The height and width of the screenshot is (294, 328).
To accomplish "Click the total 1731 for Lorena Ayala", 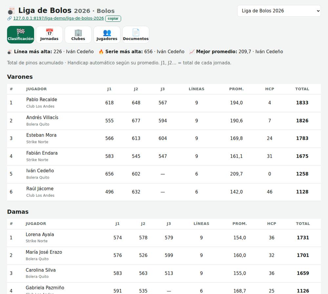I will click(303, 238).
